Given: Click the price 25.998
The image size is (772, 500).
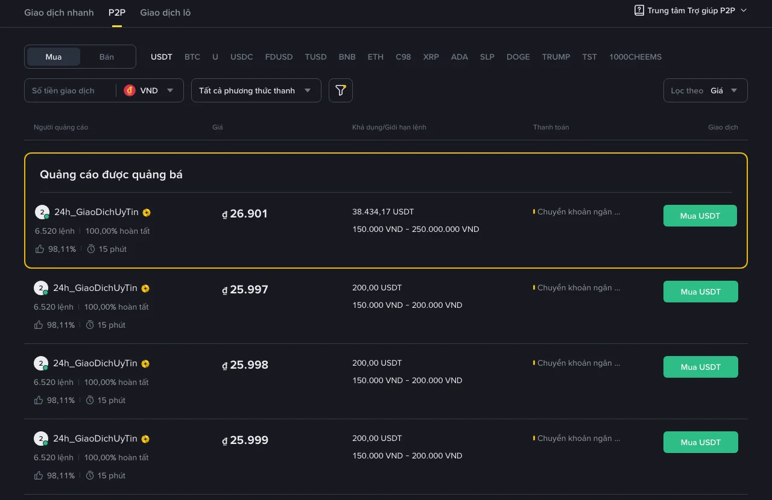Looking at the screenshot, I should (245, 364).
